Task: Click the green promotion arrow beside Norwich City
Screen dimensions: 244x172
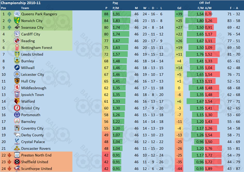Action: pos(10,21)
